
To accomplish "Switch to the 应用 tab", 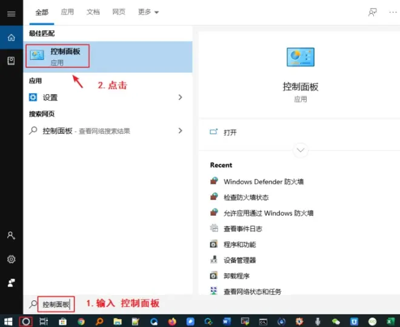I will (x=67, y=12).
